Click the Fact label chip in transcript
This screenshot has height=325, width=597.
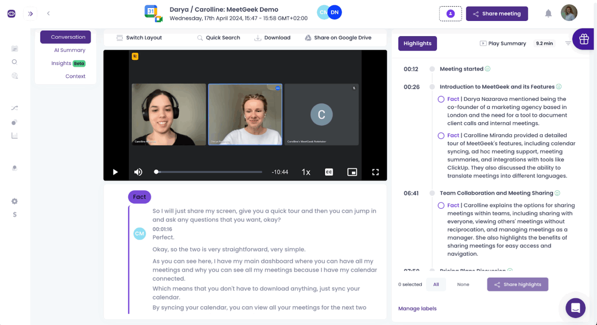coord(139,197)
